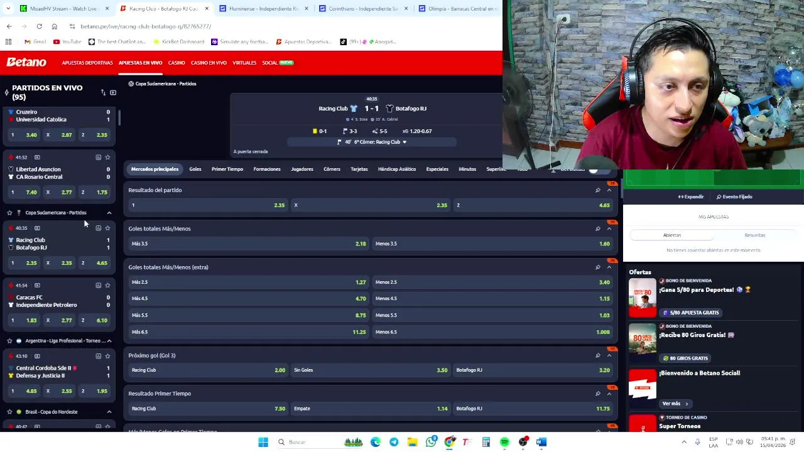Favorite the Central Cordoba match star
The height and width of the screenshot is (452, 804).
point(107,356)
